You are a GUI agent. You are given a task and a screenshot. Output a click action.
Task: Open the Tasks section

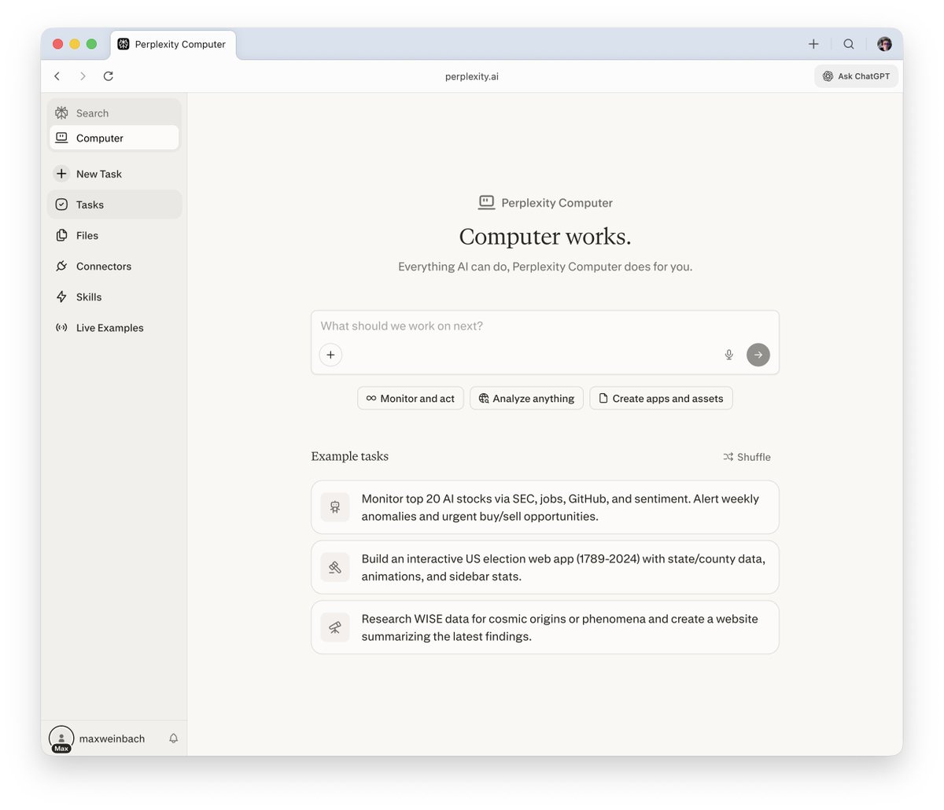click(x=114, y=204)
